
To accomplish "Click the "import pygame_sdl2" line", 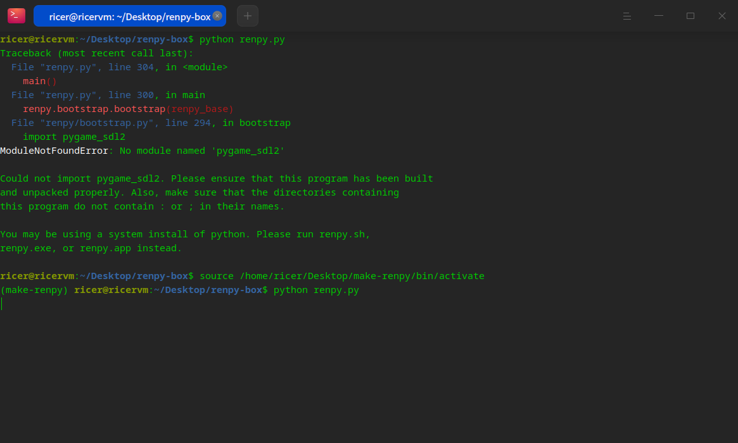I will (74, 137).
